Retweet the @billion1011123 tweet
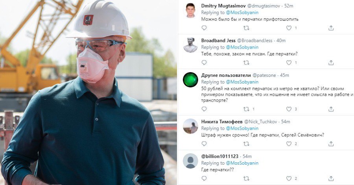 pyautogui.click(x=246, y=178)
